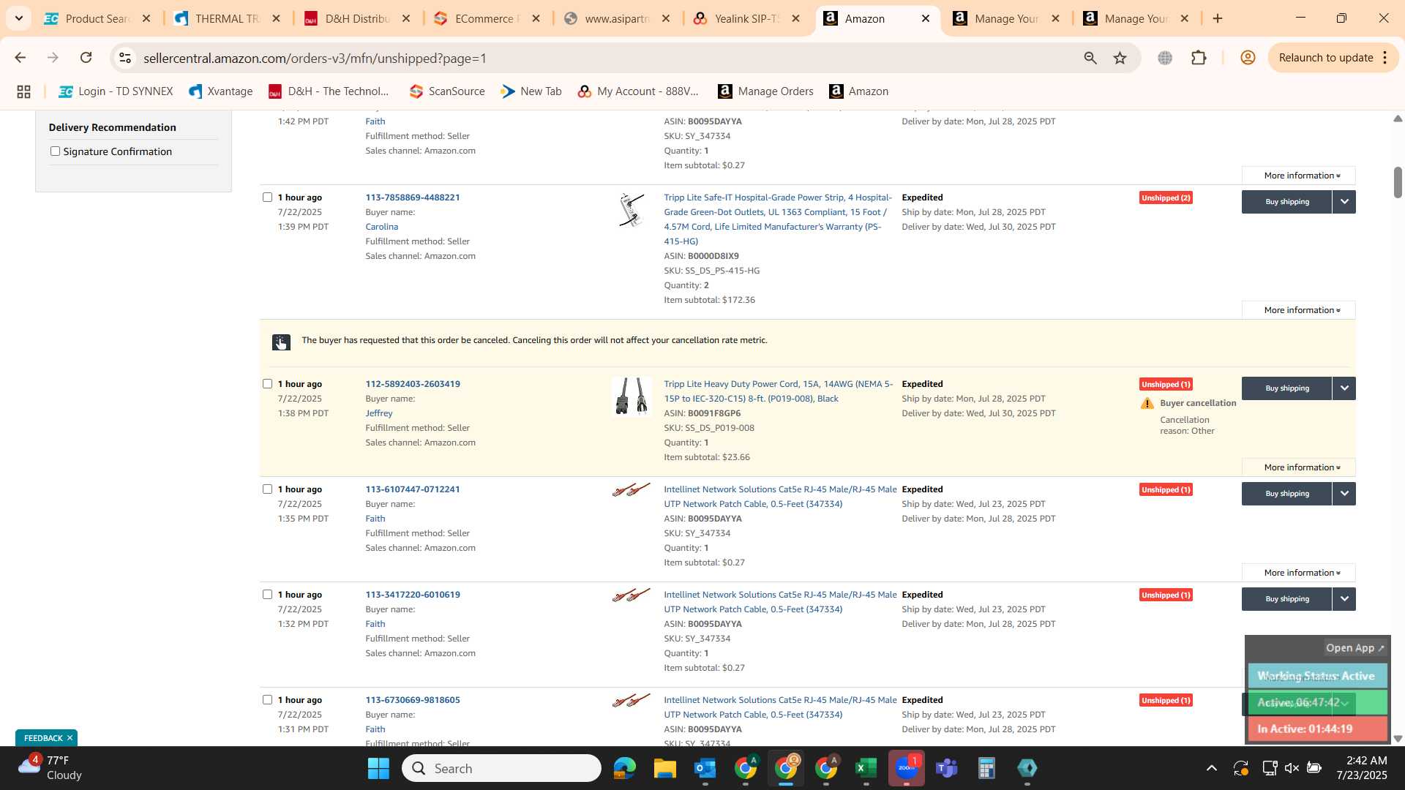Switch to the D&H Distributing tab
This screenshot has width=1405, height=790.
point(358,18)
